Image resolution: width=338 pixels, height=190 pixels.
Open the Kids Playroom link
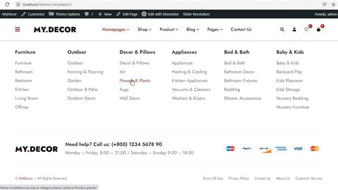[289, 81]
